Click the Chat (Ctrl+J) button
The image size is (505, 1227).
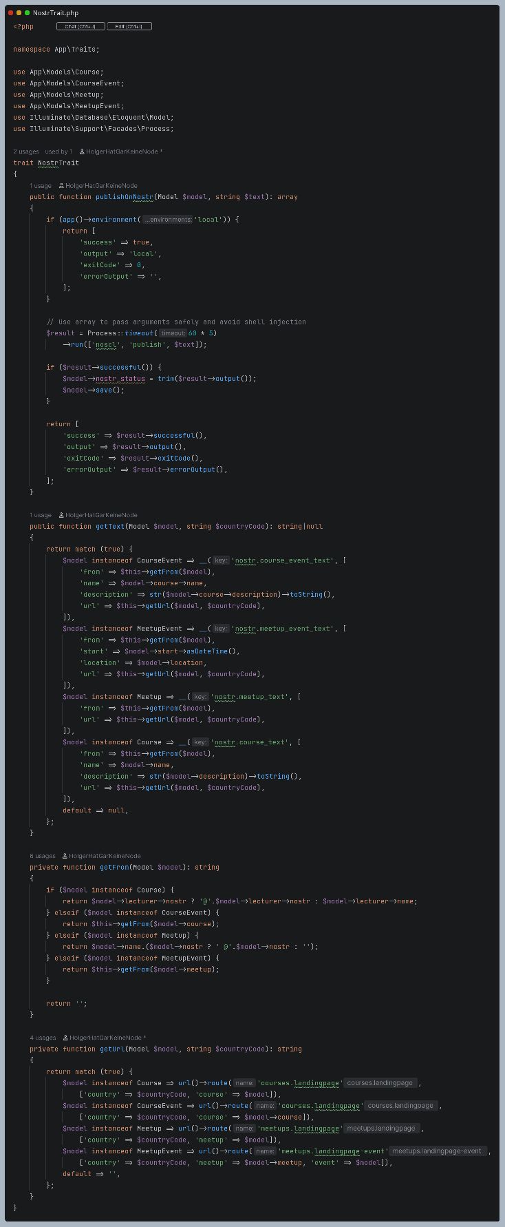coord(80,26)
